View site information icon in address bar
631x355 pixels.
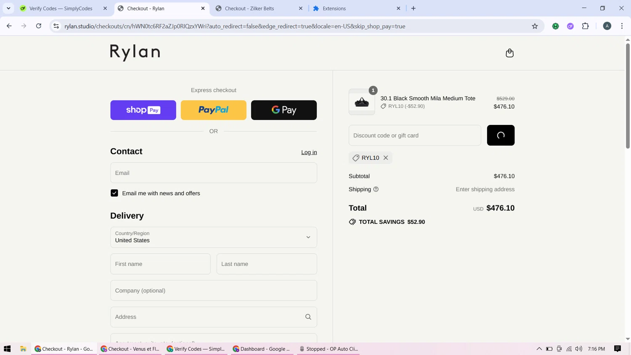56,26
